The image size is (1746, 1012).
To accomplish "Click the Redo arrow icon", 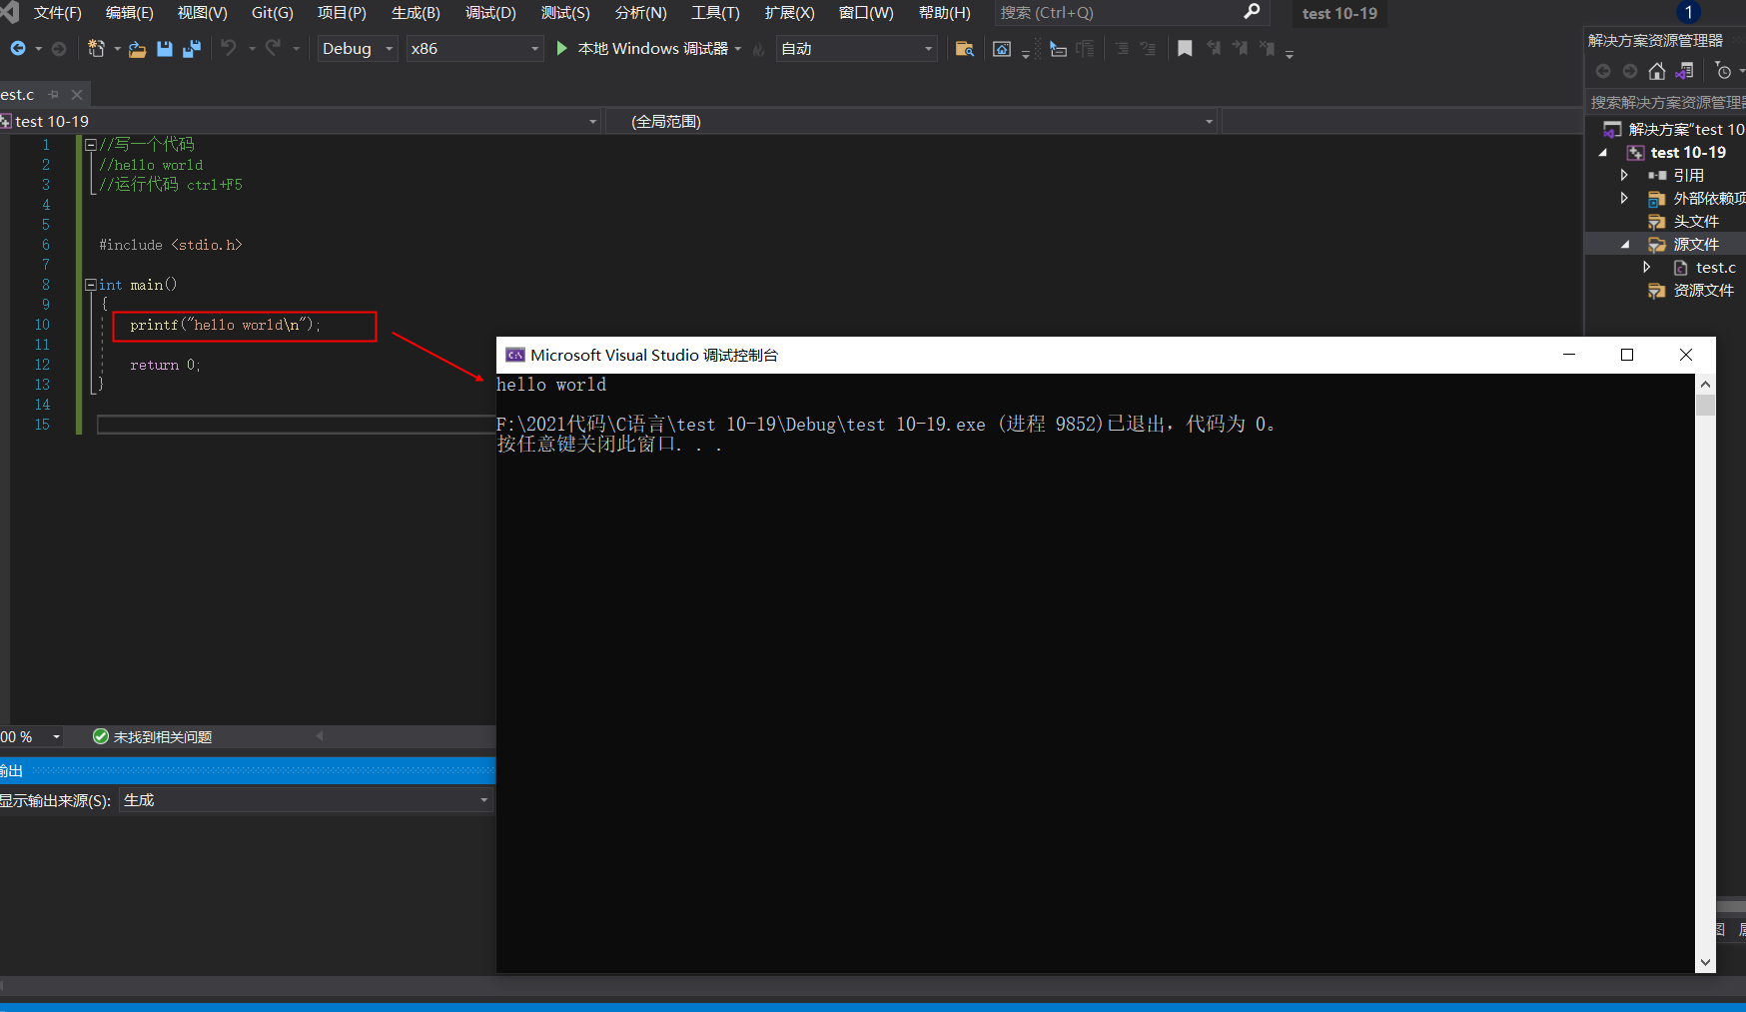I will pyautogui.click(x=273, y=48).
